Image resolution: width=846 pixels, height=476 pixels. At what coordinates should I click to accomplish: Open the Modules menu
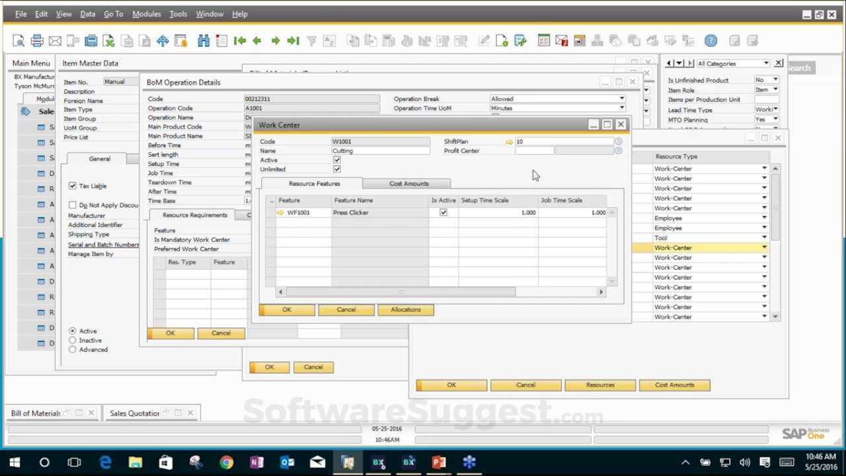pyautogui.click(x=146, y=14)
